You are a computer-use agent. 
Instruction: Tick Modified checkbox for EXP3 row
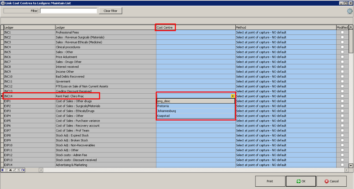[342, 111]
